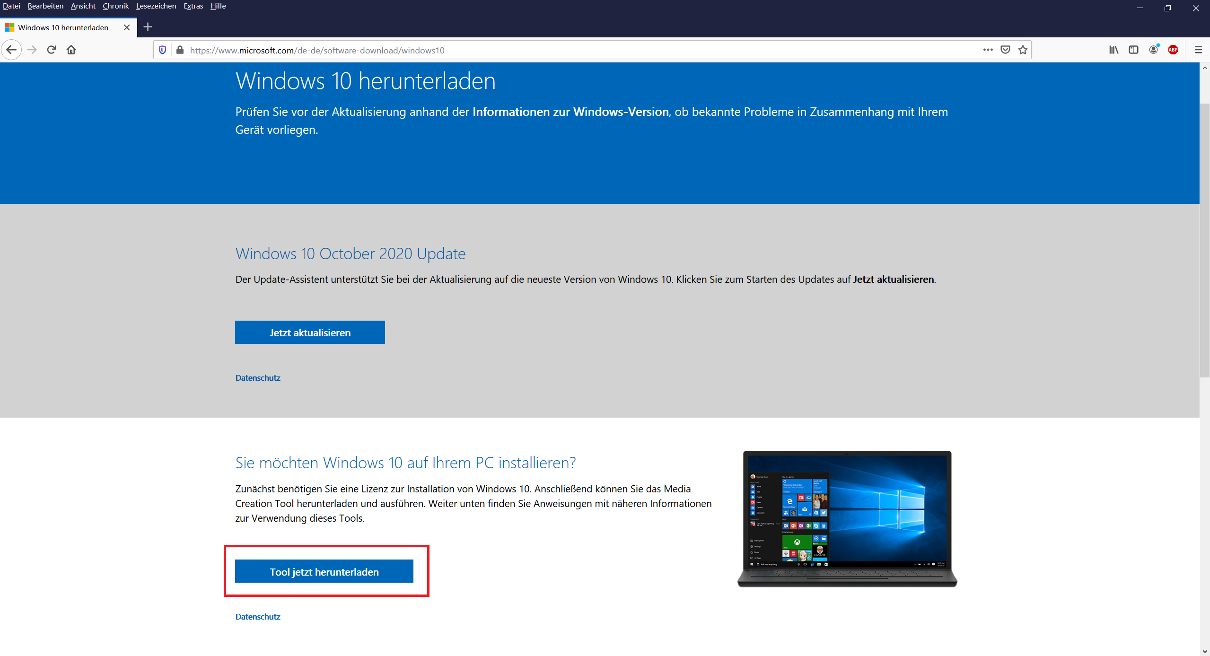Go back using the browser back arrow
This screenshot has width=1210, height=656.
[11, 50]
